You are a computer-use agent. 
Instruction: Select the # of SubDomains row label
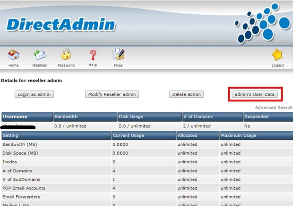coord(21,179)
